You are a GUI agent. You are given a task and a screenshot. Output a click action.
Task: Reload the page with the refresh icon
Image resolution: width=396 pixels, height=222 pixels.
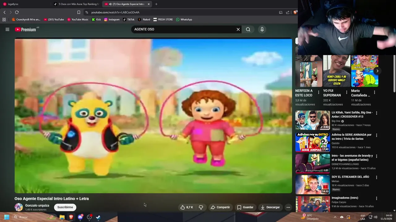tap(17, 12)
